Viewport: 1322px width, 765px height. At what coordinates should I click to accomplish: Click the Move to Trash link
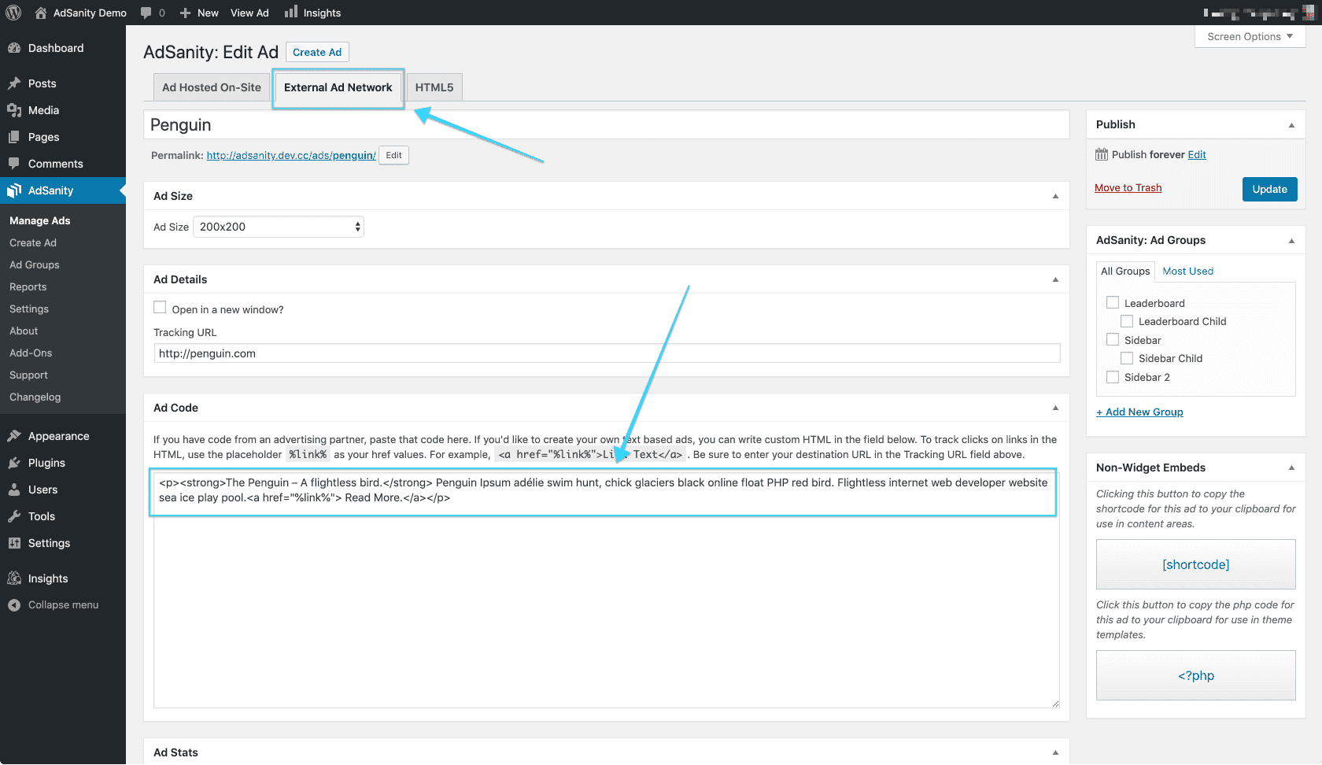point(1128,187)
